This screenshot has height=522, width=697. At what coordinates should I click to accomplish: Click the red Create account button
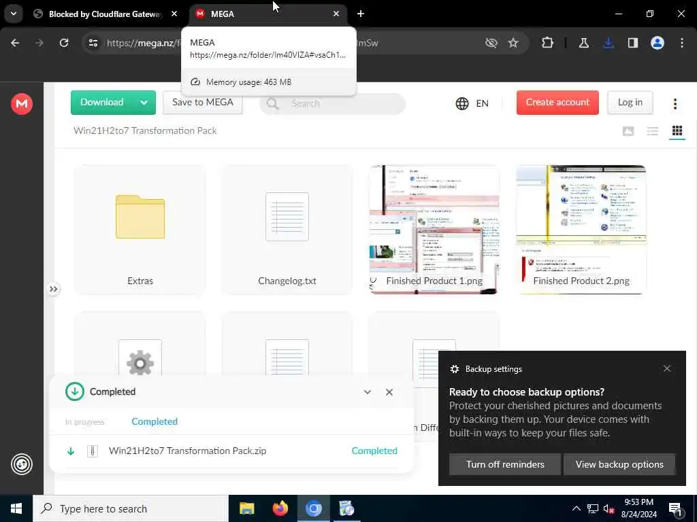pyautogui.click(x=557, y=103)
